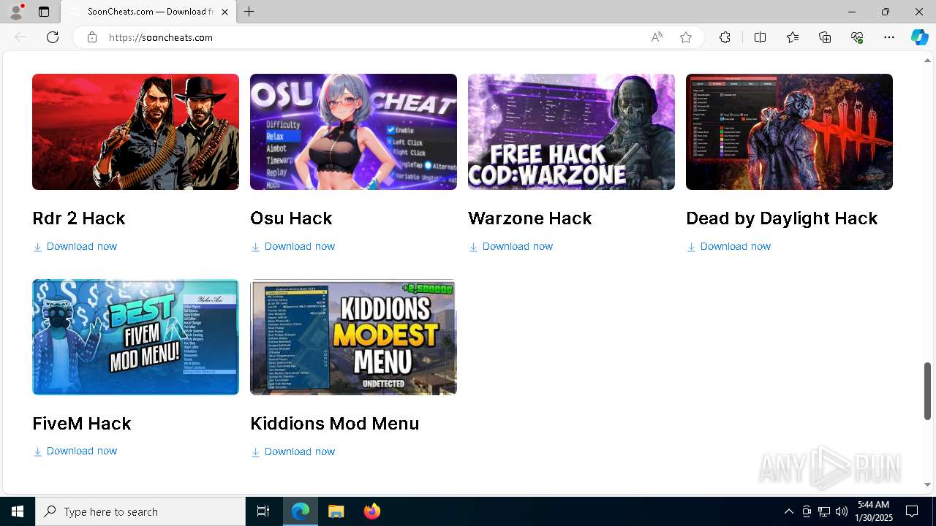This screenshot has width=936, height=526.
Task: Show hidden system tray icons
Action: (x=788, y=511)
